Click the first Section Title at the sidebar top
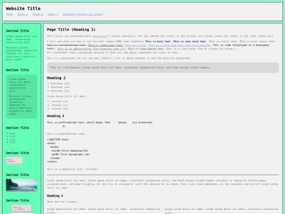This screenshot has width=285, height=214. 17,31
